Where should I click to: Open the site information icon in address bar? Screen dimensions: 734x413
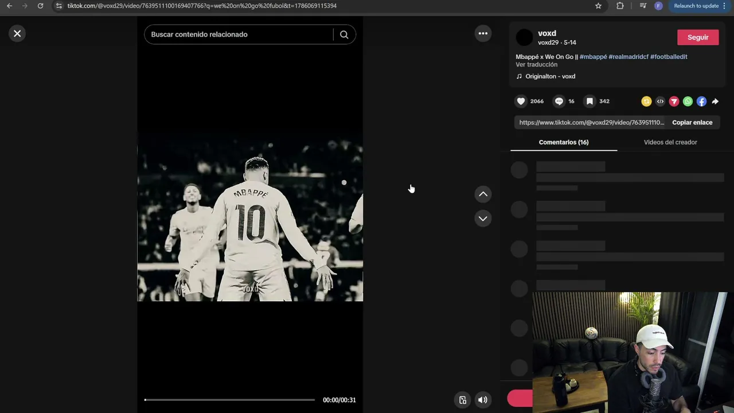click(58, 6)
